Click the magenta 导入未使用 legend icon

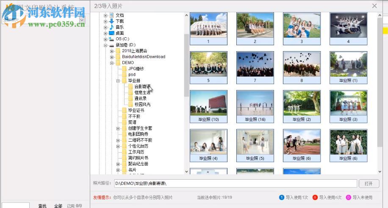tap(348, 197)
